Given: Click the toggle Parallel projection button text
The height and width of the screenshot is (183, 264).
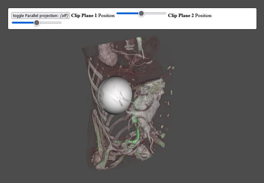Looking at the screenshot, I should coord(34,16).
